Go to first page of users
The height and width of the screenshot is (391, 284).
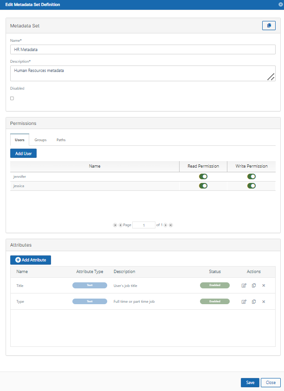tap(115, 225)
